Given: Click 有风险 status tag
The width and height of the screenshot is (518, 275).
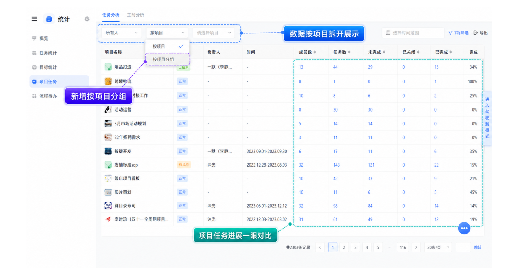Looking at the screenshot, I should [x=184, y=165].
